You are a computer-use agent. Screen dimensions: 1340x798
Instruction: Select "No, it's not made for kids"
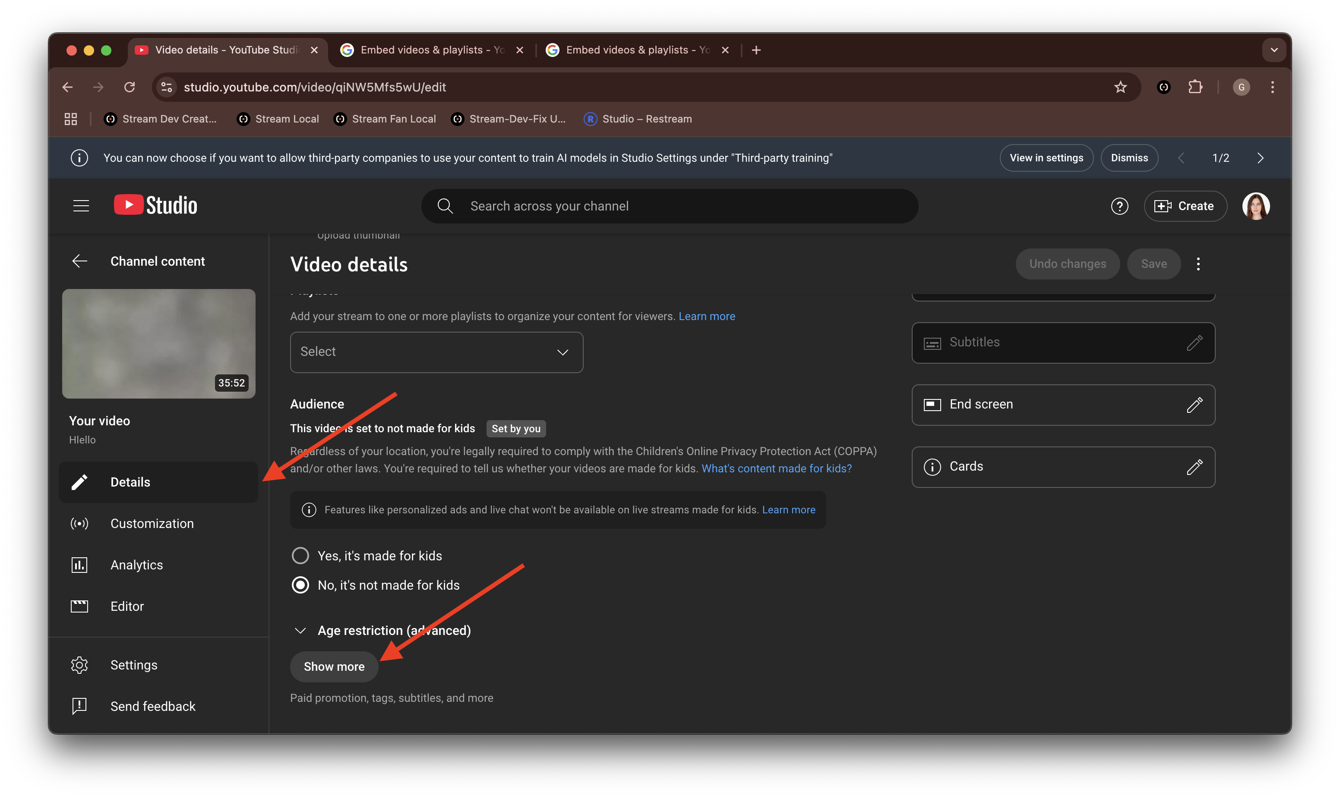point(300,585)
